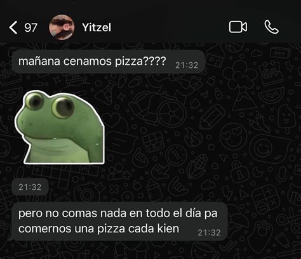Screen dimensions: 301x259
Task: Click empty header space beside Yitzel's name
Action: tap(170, 27)
